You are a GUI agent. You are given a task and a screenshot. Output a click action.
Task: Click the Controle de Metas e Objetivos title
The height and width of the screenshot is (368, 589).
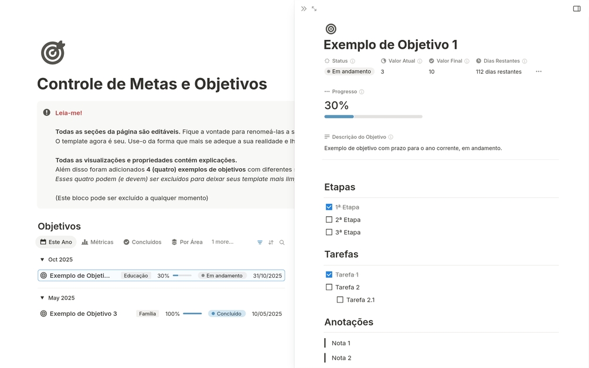152,84
